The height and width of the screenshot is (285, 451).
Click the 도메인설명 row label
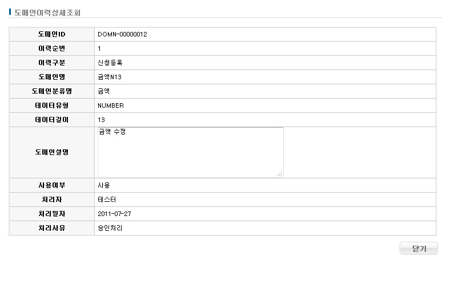(x=51, y=152)
